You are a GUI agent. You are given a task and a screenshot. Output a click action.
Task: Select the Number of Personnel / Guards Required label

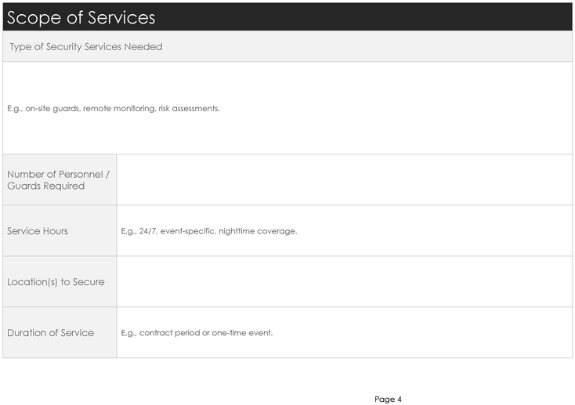pos(59,179)
